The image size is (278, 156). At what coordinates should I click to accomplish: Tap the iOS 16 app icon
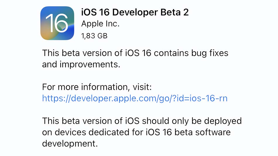tap(57, 23)
